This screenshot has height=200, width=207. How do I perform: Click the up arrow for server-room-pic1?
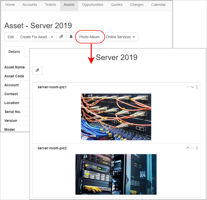[188, 87]
